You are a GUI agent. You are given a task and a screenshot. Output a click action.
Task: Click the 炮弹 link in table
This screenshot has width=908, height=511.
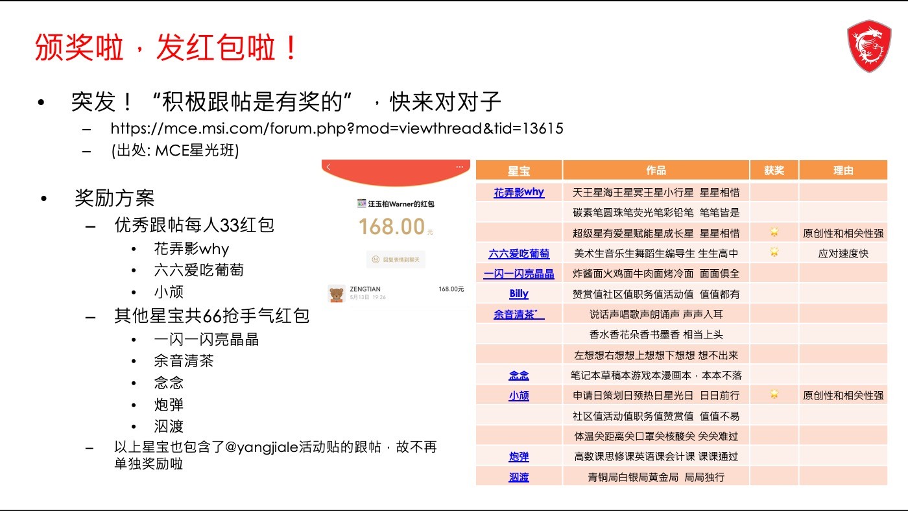coord(519,457)
